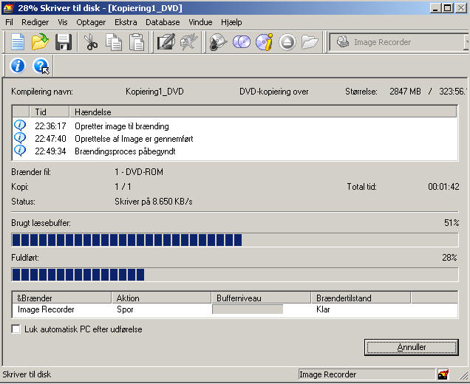The width and height of the screenshot is (470, 384).
Task: Click the info icon beside 22:47:40 event
Action: 20,138
